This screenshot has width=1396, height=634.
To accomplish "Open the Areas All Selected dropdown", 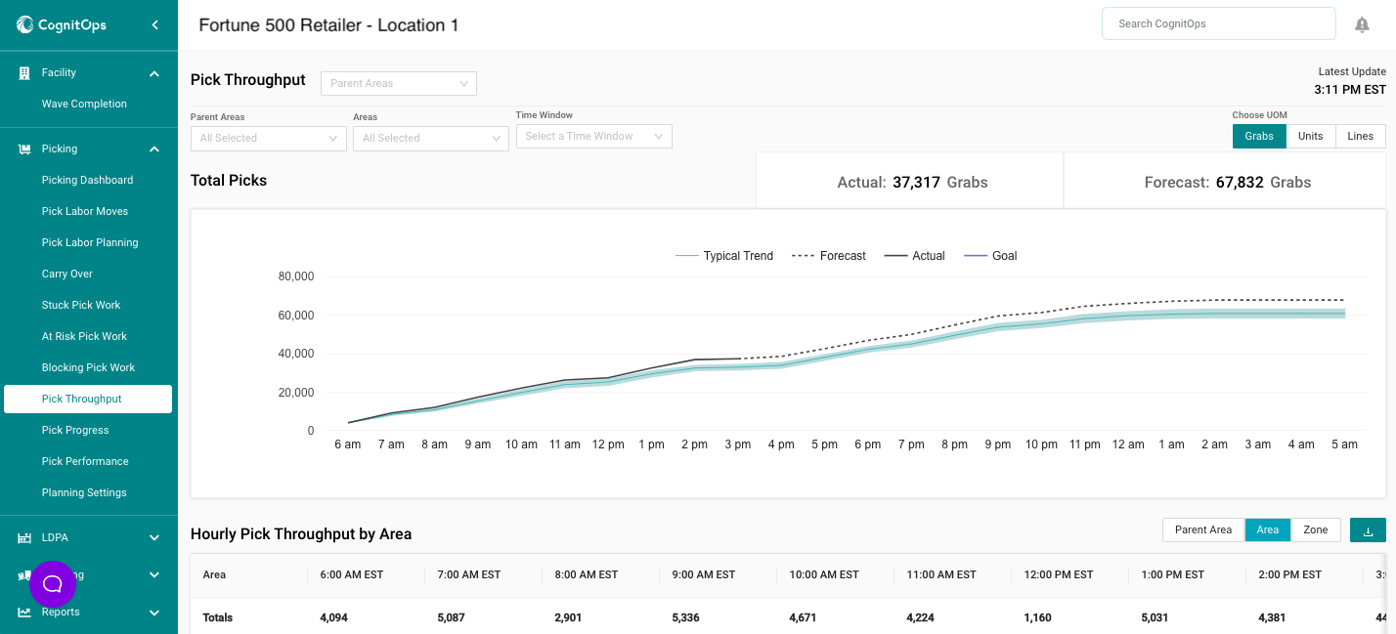I will [430, 139].
